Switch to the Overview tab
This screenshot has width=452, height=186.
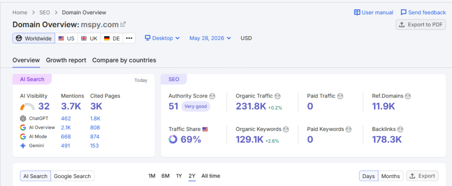click(x=26, y=60)
